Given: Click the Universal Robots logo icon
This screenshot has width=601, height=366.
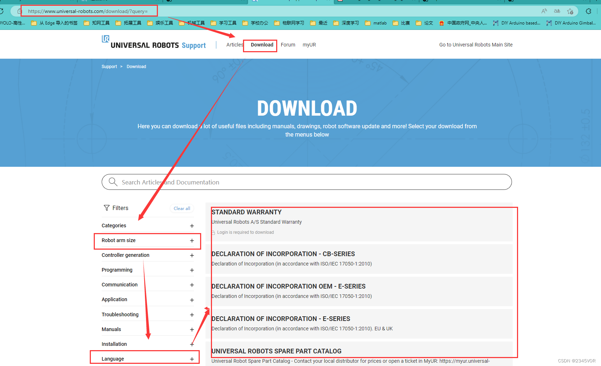Looking at the screenshot, I should [105, 39].
